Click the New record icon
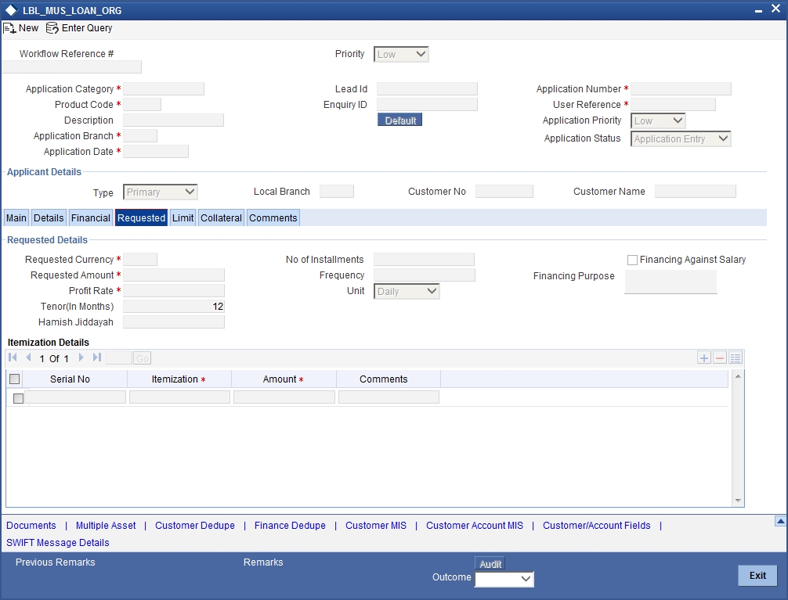Image resolution: width=788 pixels, height=600 pixels. [x=9, y=28]
